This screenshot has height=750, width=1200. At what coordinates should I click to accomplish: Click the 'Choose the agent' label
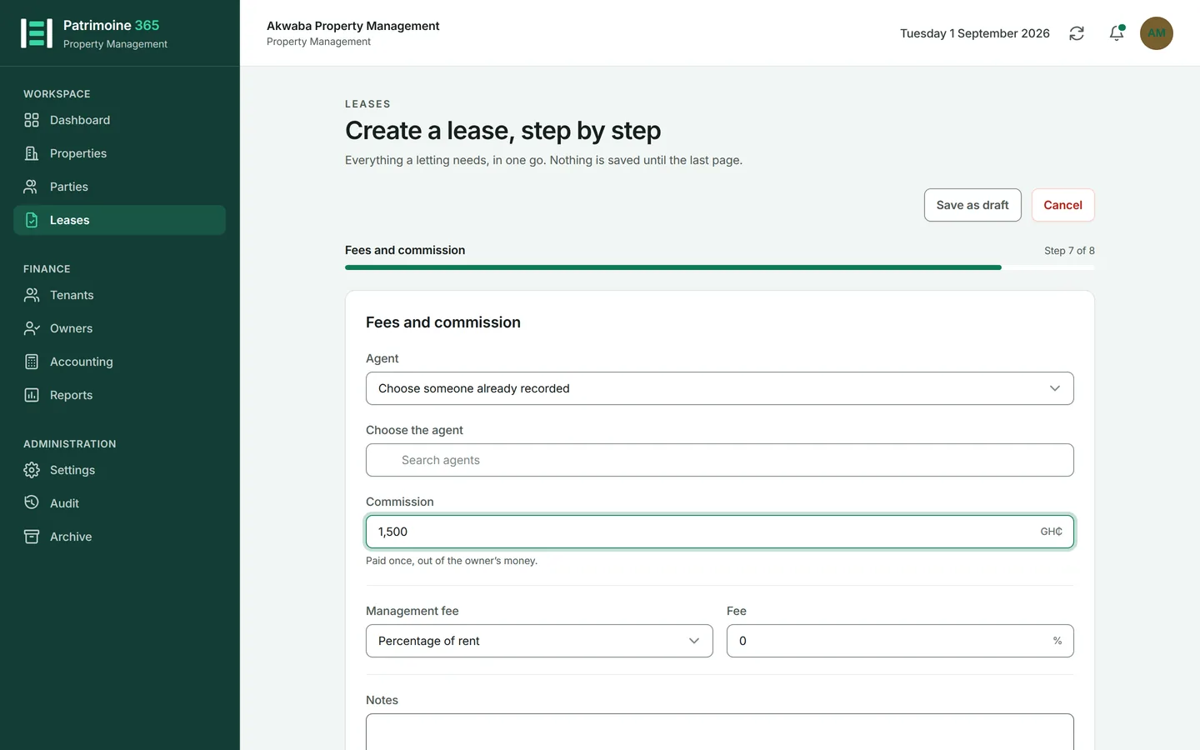tap(414, 430)
